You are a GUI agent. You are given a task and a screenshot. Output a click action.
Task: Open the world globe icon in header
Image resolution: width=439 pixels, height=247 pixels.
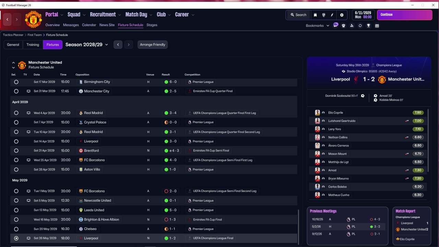click(323, 15)
